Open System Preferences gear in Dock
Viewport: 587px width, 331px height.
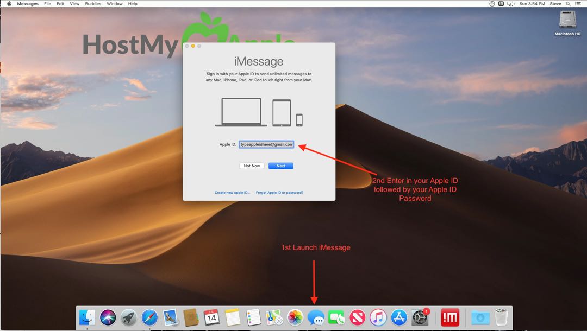(x=420, y=318)
